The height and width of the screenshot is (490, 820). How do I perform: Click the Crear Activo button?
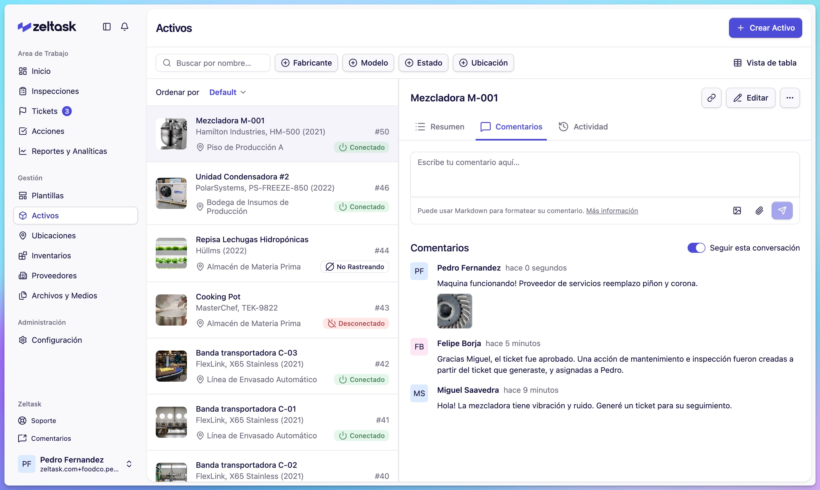pyautogui.click(x=765, y=28)
